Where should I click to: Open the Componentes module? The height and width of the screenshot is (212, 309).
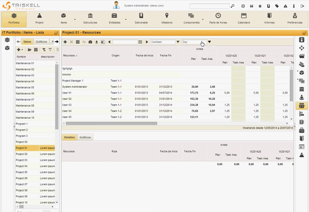point(191,19)
